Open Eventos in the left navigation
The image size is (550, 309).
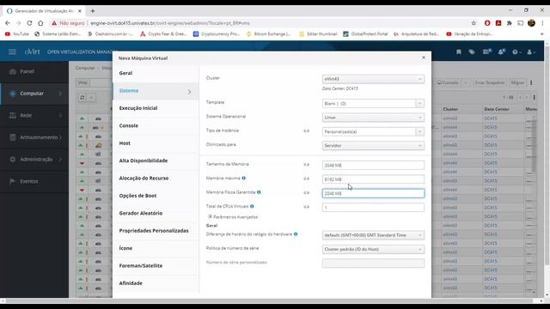coord(34,181)
